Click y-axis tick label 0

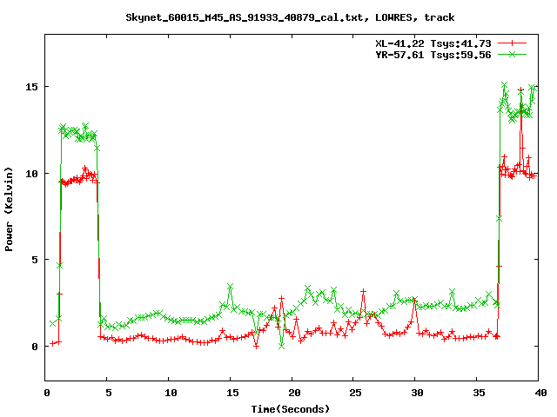35,347
